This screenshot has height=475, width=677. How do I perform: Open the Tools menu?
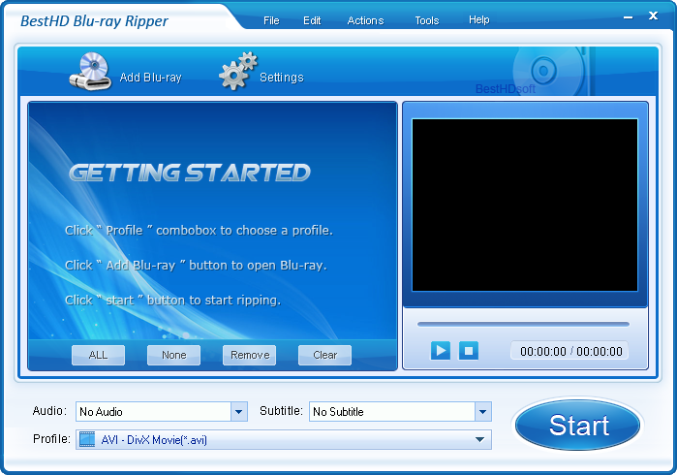coord(426,20)
